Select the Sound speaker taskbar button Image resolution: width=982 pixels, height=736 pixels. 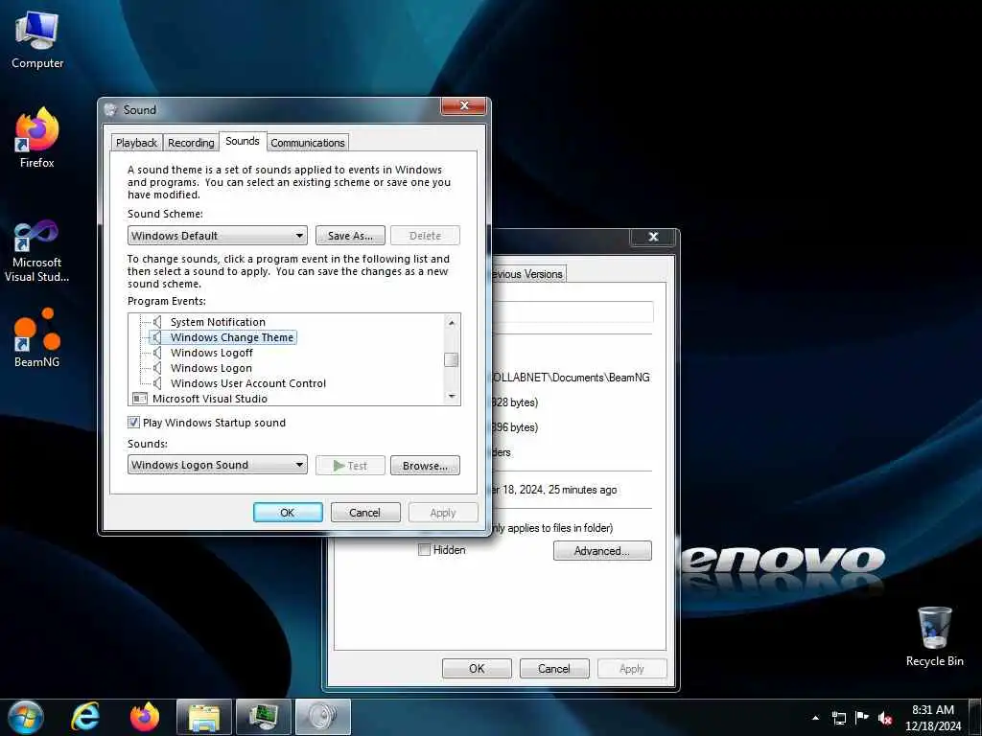pyautogui.click(x=323, y=717)
